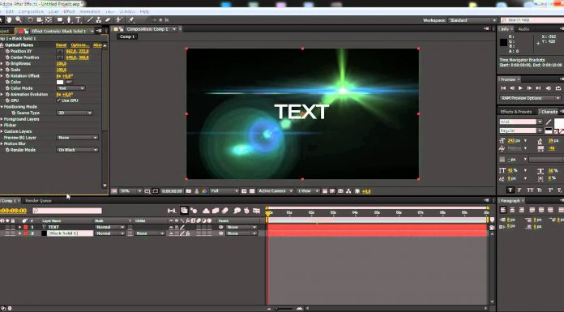This screenshot has width=564, height=312.
Task: Select the Rotation tool
Action: [x=30, y=19]
